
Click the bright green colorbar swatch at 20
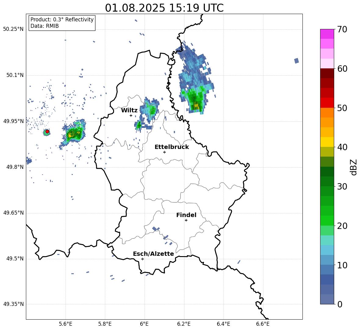point(327,221)
